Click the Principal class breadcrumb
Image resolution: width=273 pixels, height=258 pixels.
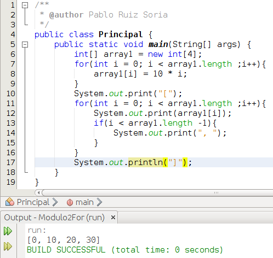pyautogui.click(x=33, y=202)
